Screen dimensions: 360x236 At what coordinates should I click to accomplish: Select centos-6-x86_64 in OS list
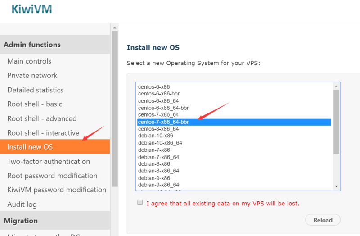[x=234, y=101]
